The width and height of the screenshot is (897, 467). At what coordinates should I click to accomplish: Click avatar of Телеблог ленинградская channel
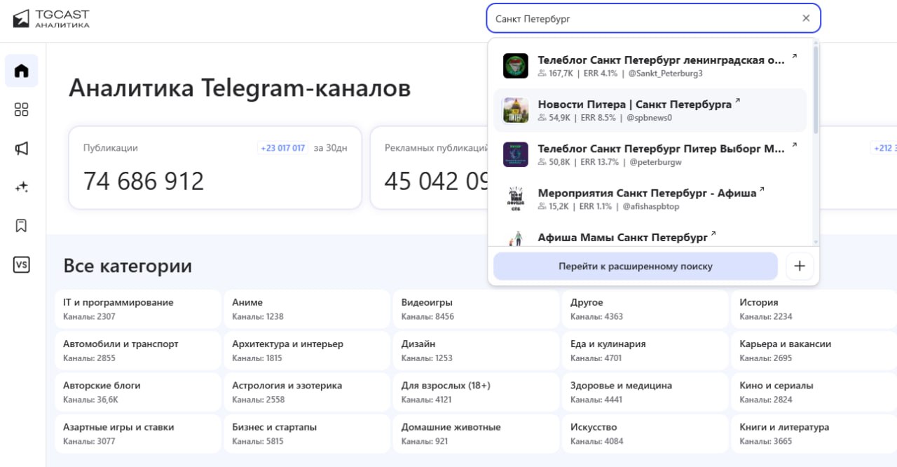point(516,66)
